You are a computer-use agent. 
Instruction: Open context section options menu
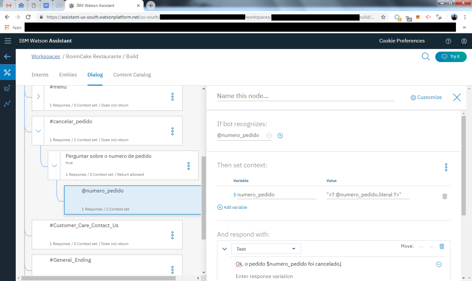[x=446, y=167]
